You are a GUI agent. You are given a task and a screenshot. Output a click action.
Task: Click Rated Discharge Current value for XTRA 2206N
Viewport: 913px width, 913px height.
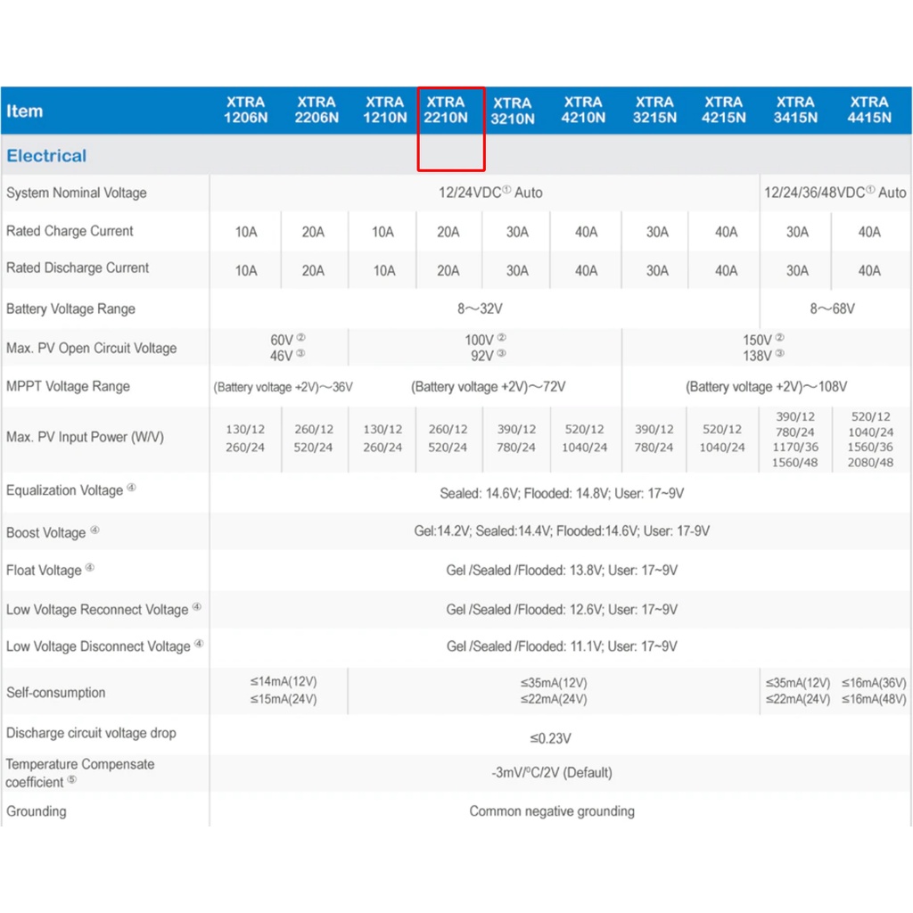pos(313,271)
